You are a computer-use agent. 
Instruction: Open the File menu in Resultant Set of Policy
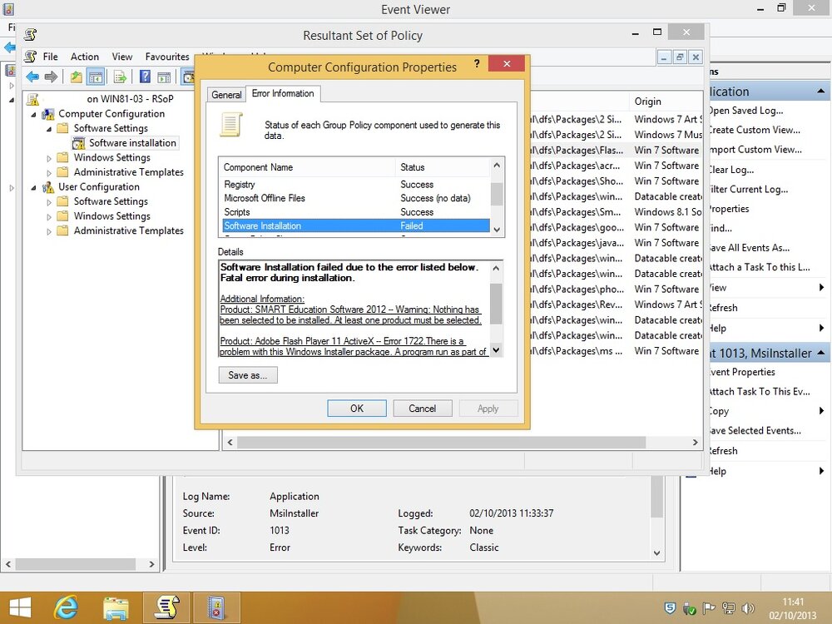click(x=51, y=57)
